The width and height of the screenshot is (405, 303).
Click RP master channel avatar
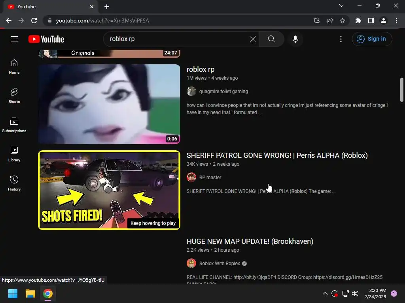point(191,177)
